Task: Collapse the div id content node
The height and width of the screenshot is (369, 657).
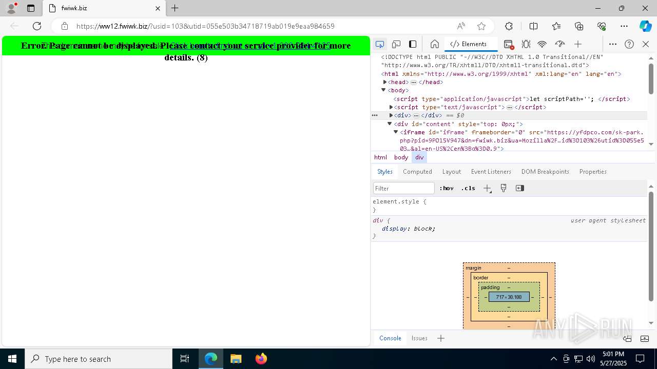Action: [390, 124]
